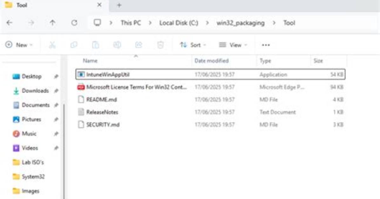Viewport: 380px width, 199px height.
Task: Add a new tab with plus button
Action: (x=119, y=5)
